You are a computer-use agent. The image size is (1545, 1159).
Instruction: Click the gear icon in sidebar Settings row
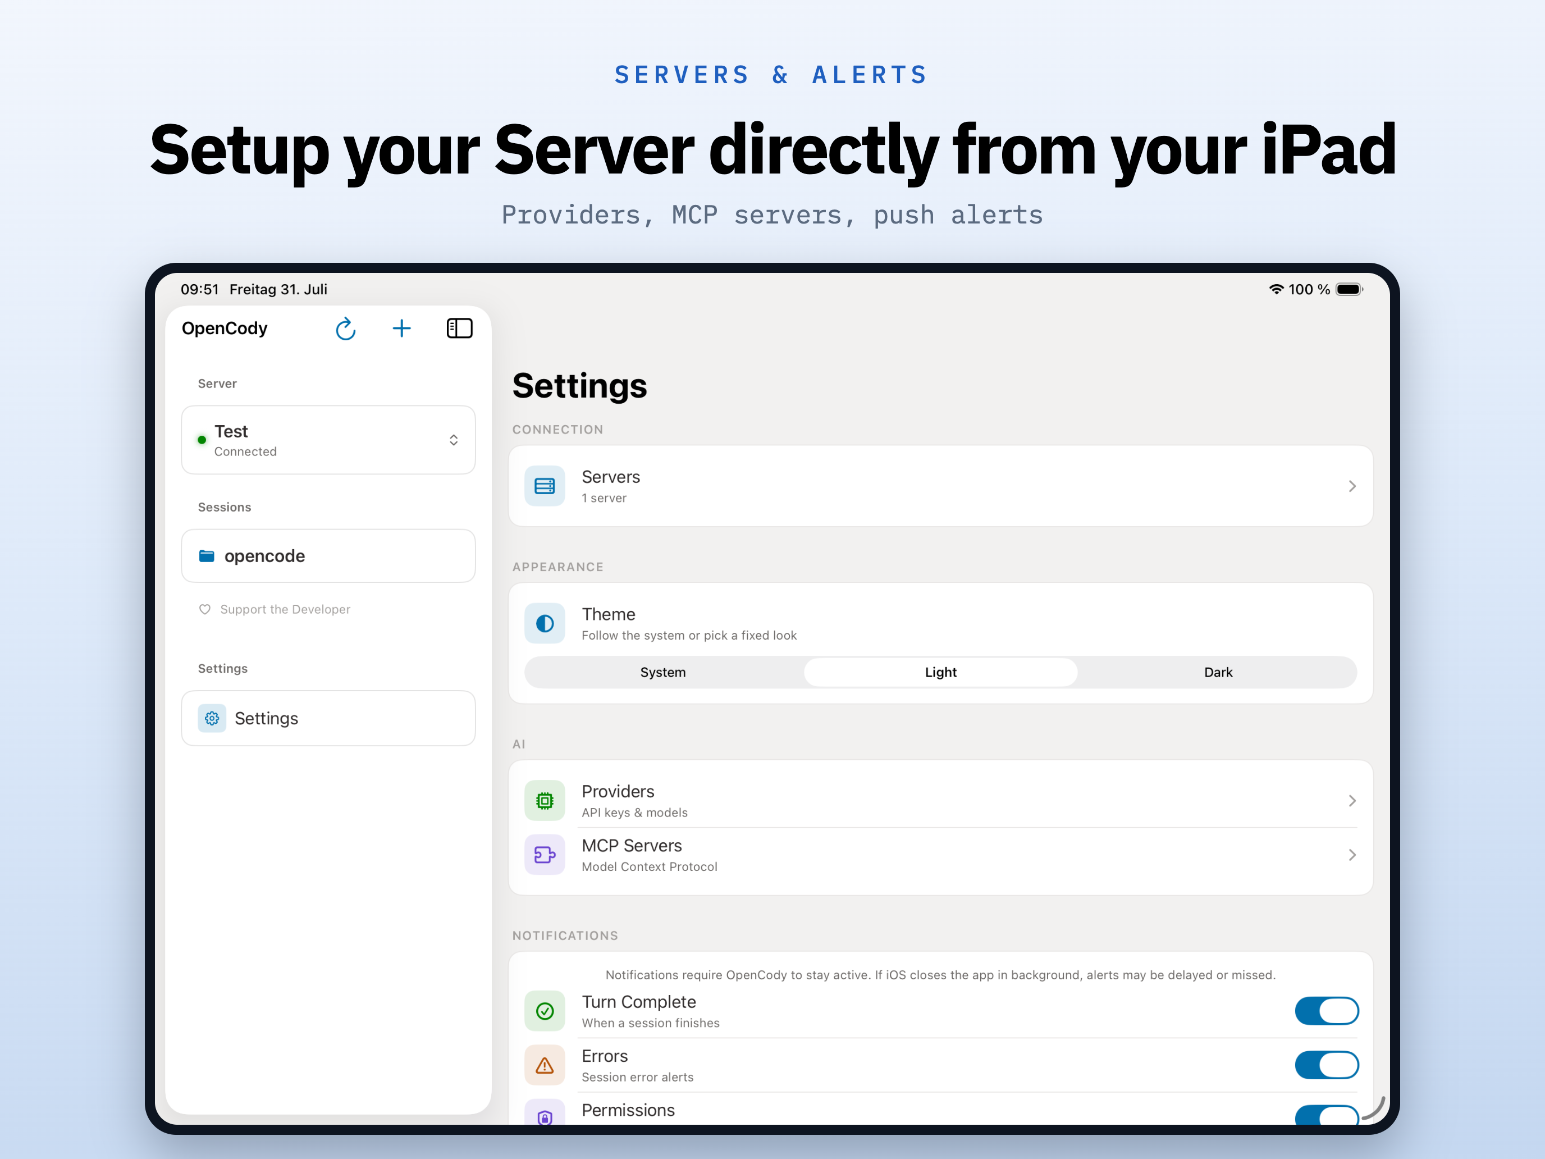[212, 718]
